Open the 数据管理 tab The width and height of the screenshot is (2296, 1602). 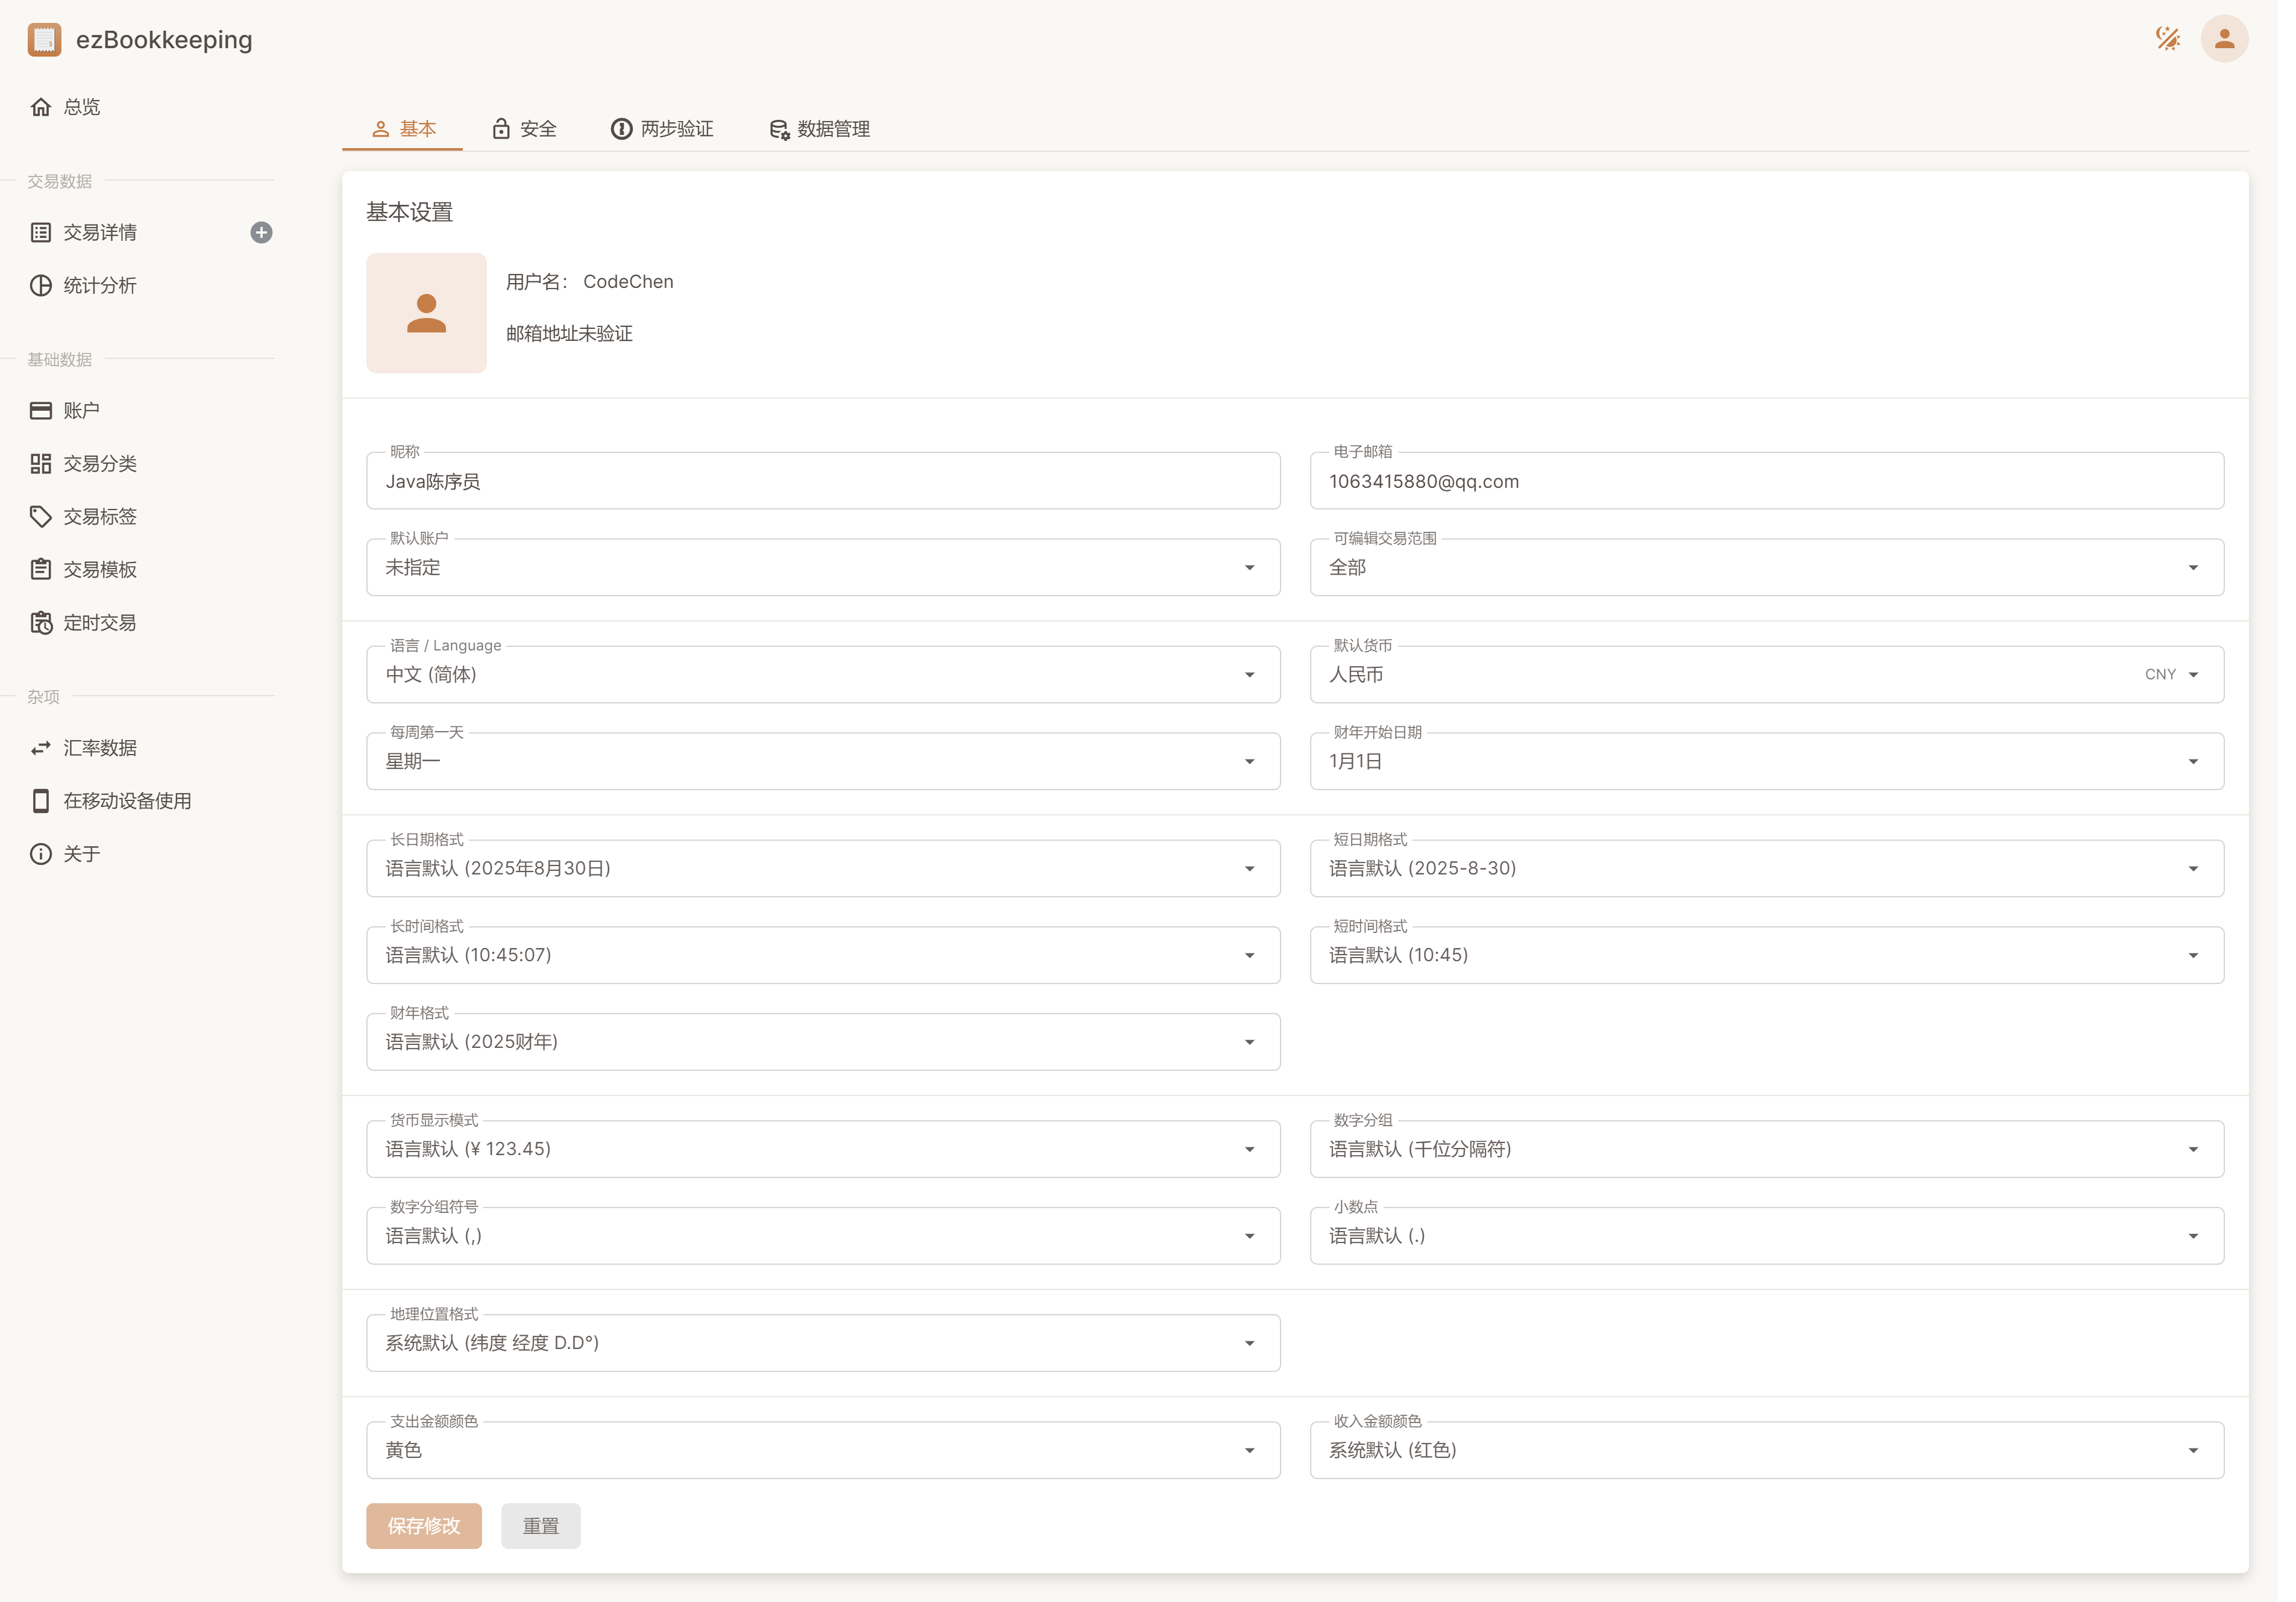pos(819,129)
